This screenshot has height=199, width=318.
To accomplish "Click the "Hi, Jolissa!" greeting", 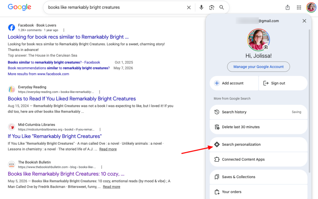I will (258, 56).
